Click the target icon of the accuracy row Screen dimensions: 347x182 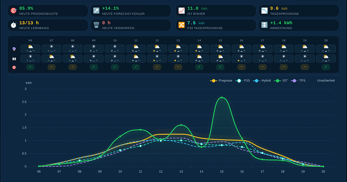tap(14, 67)
